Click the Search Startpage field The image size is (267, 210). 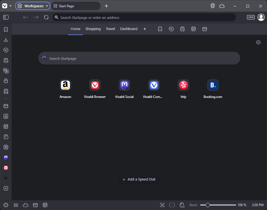[139, 58]
